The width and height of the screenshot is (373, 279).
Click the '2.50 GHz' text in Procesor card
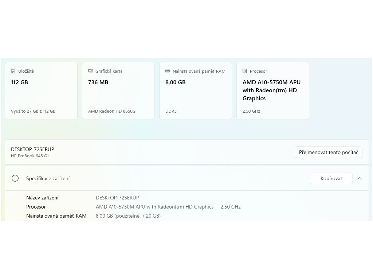[x=251, y=111]
